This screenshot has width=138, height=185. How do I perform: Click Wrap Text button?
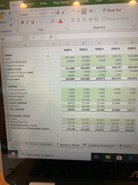coord(112,10)
